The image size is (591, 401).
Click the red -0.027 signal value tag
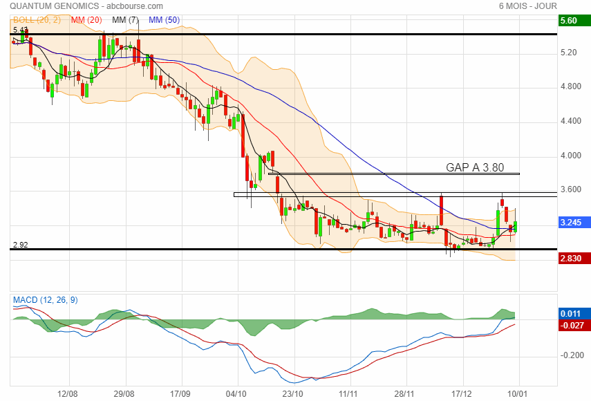click(x=574, y=325)
